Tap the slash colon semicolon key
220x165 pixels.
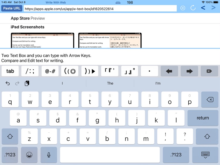30,71
